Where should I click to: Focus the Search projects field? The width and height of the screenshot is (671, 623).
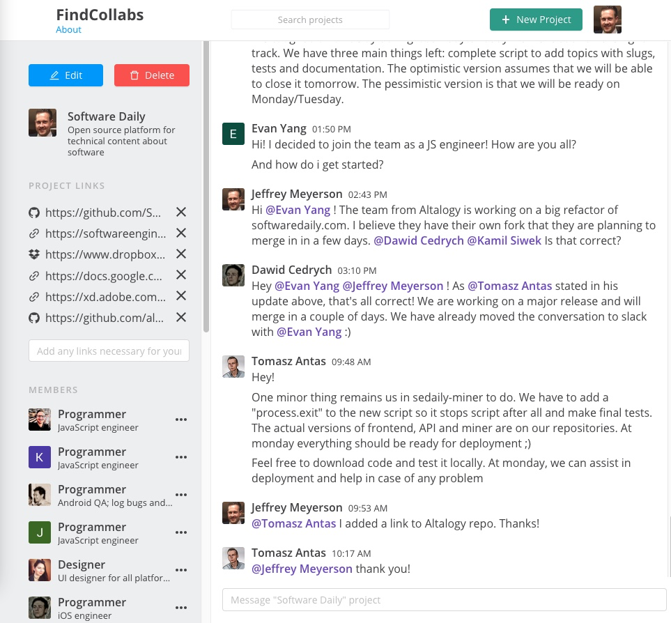310,20
